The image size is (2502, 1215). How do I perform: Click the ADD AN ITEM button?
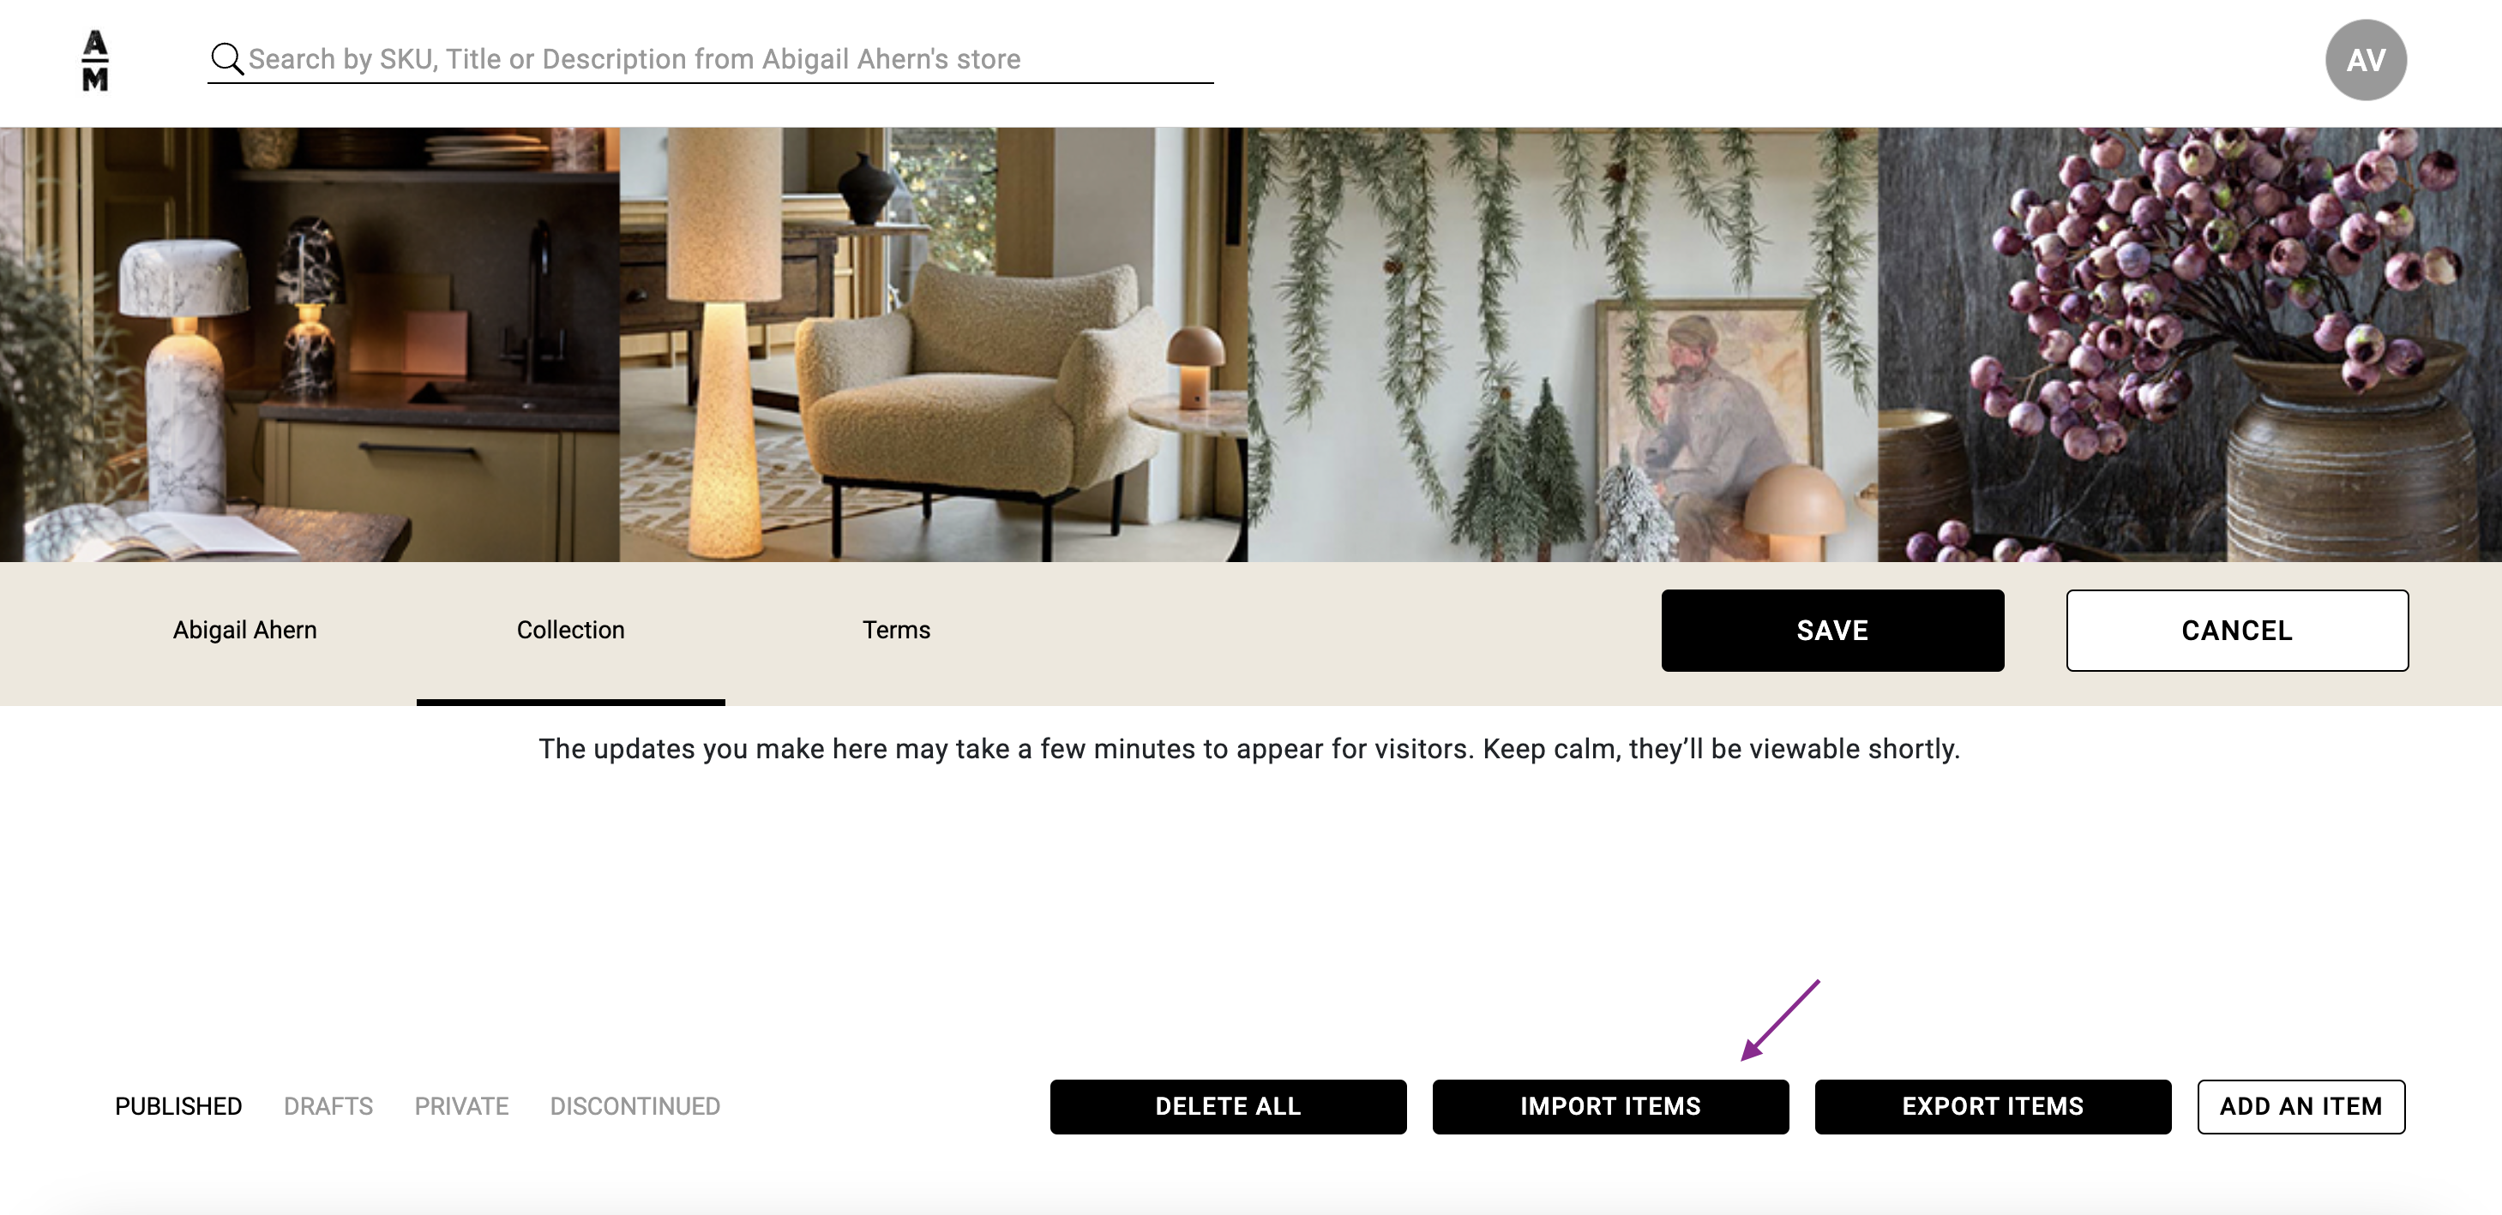click(x=2300, y=1106)
